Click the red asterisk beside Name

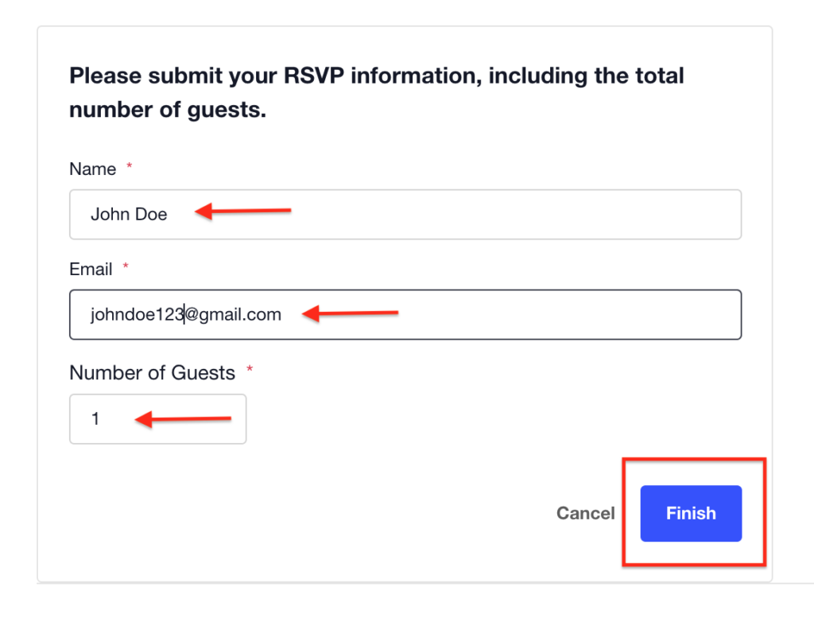pyautogui.click(x=130, y=167)
